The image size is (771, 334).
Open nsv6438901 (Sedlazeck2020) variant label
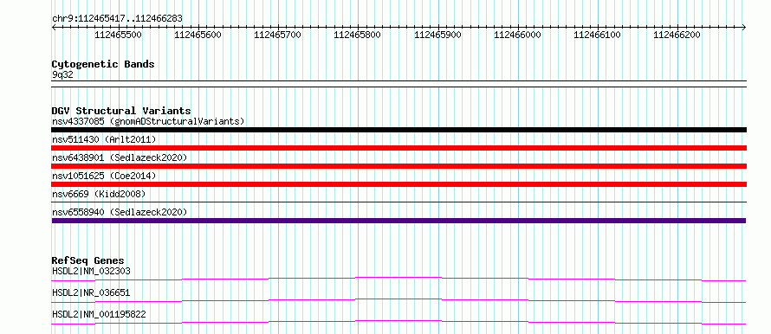[x=120, y=157]
